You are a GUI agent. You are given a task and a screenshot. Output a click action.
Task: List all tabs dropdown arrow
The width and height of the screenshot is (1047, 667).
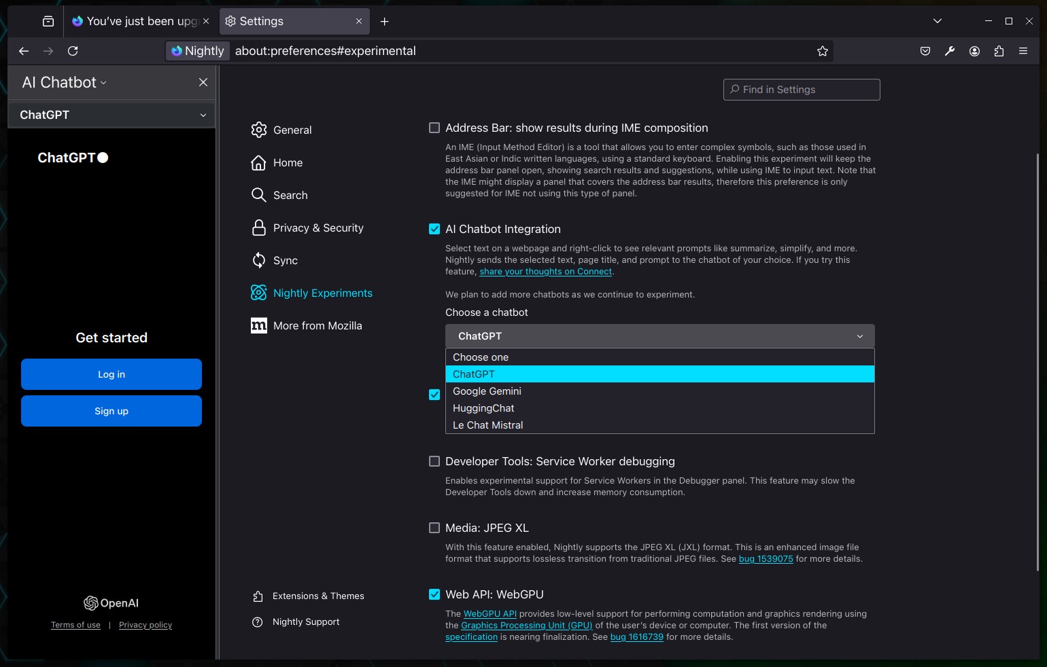click(x=938, y=21)
